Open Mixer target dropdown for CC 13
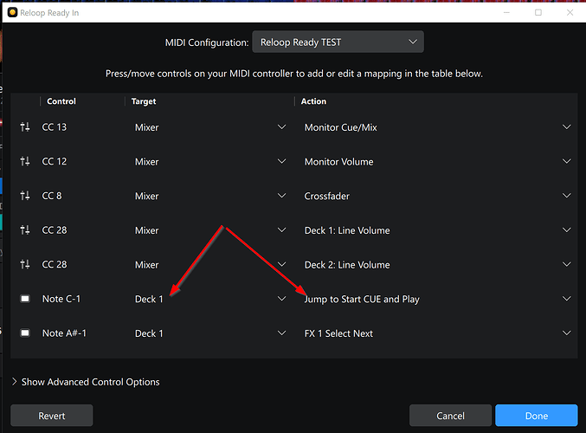 coord(209,127)
